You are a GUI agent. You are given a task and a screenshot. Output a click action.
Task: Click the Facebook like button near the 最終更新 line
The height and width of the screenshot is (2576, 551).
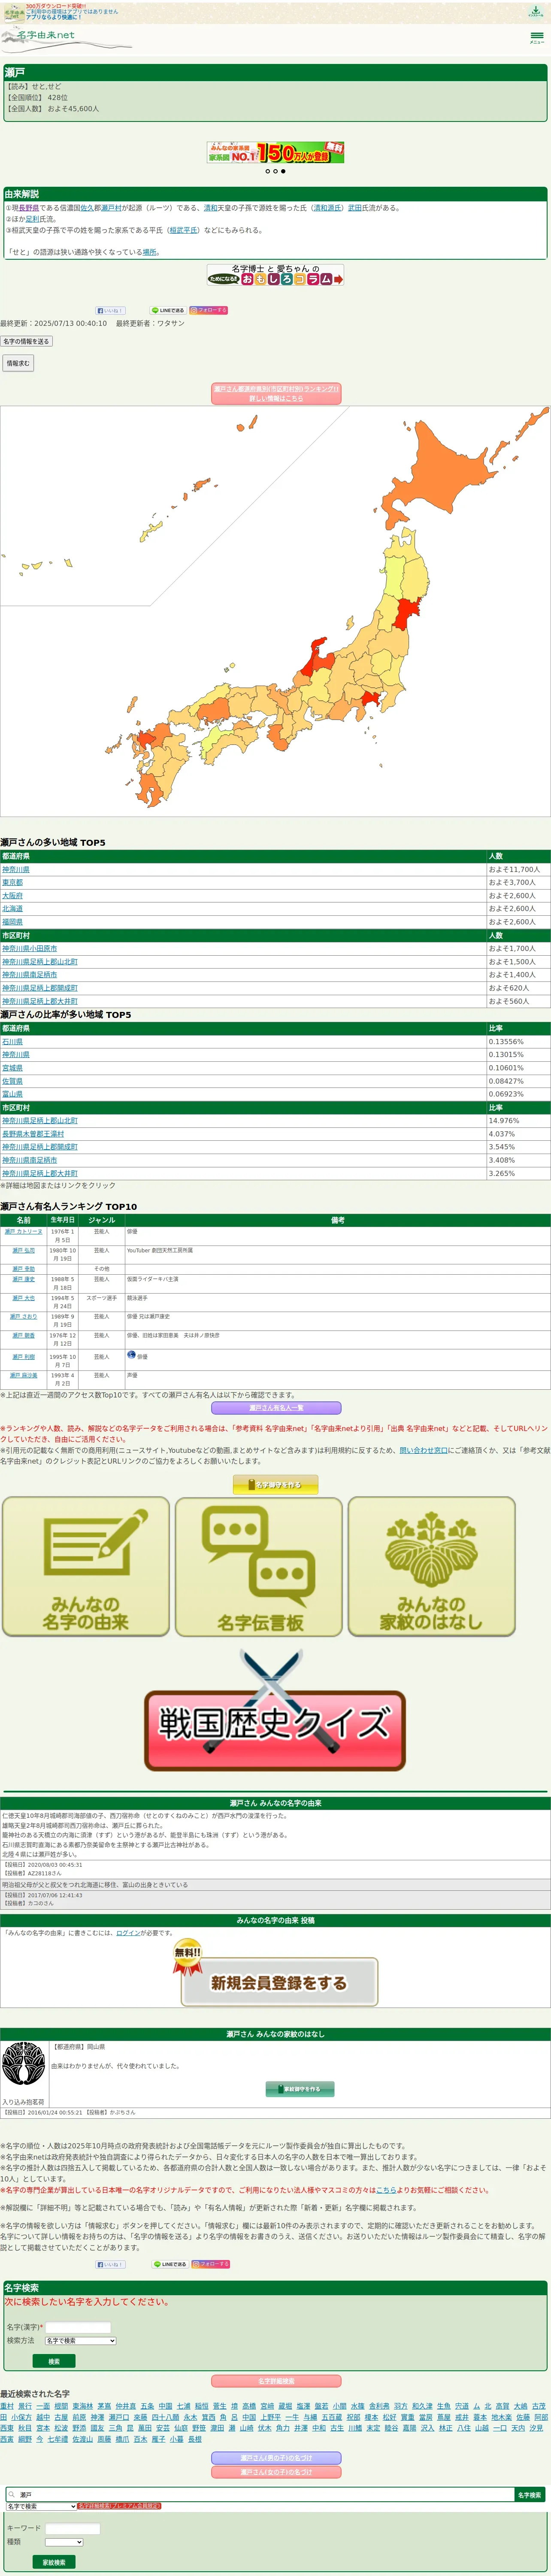pos(110,310)
